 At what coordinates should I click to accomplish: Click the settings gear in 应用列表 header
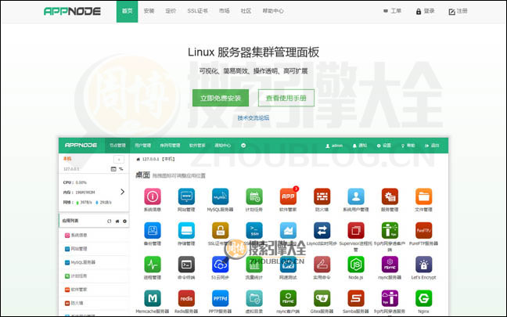124,222
